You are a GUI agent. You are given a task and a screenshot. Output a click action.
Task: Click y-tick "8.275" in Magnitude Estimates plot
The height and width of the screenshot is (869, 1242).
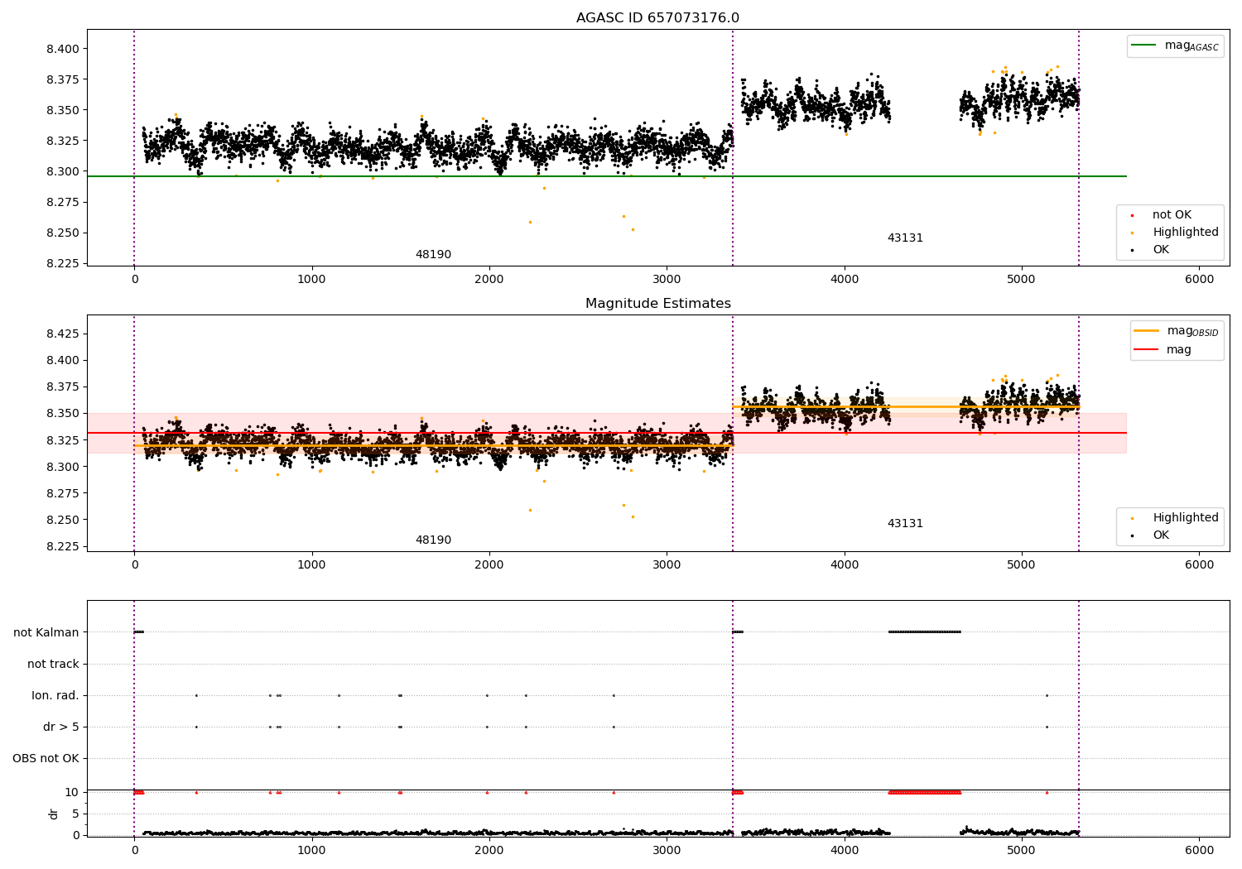tap(63, 494)
